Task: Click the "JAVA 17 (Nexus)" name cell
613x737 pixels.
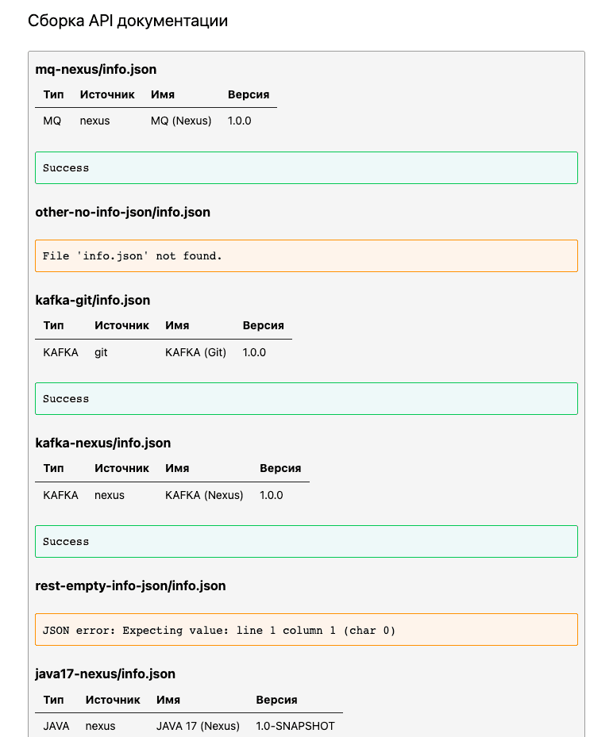Action: [198, 726]
